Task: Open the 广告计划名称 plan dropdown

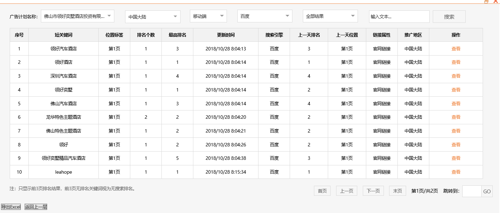Action: pyautogui.click(x=78, y=16)
